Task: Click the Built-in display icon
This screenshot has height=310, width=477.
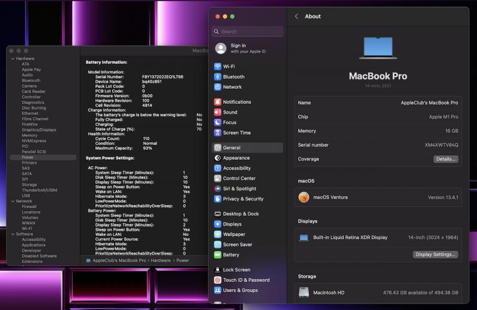Action: point(303,238)
